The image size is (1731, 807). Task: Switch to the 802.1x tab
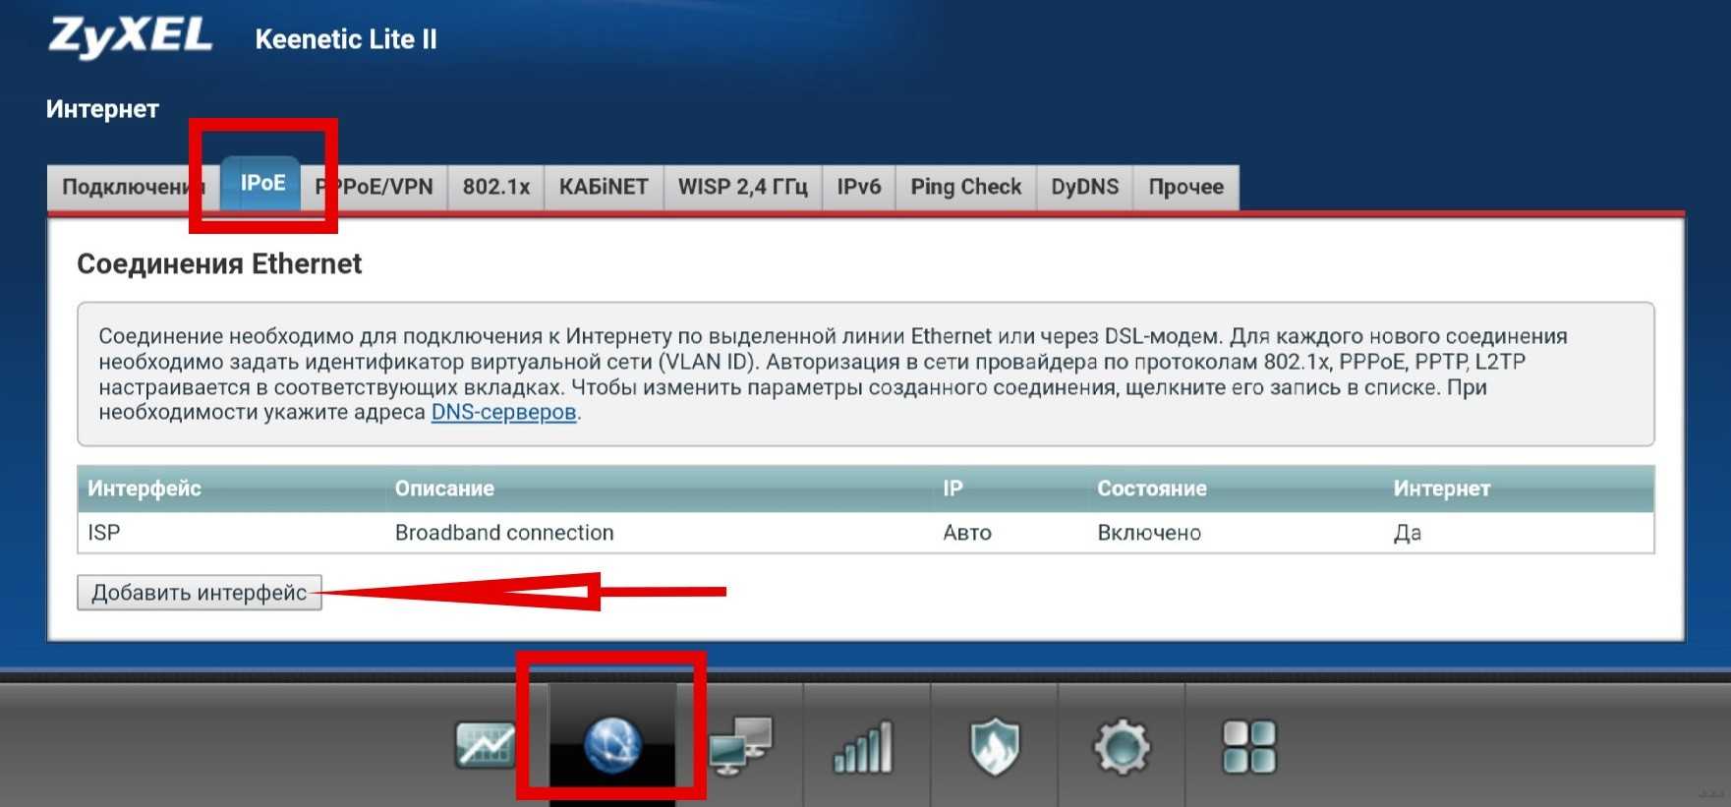point(496,187)
